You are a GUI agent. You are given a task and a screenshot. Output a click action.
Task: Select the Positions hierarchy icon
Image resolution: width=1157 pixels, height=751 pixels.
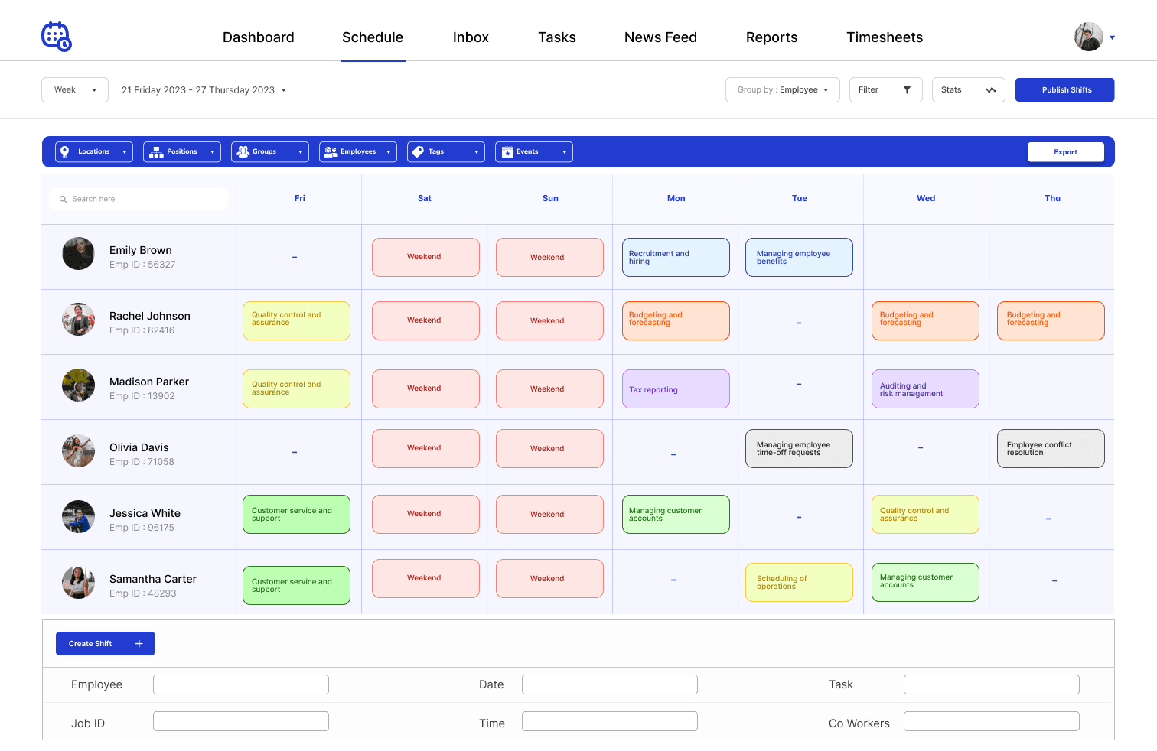(157, 151)
